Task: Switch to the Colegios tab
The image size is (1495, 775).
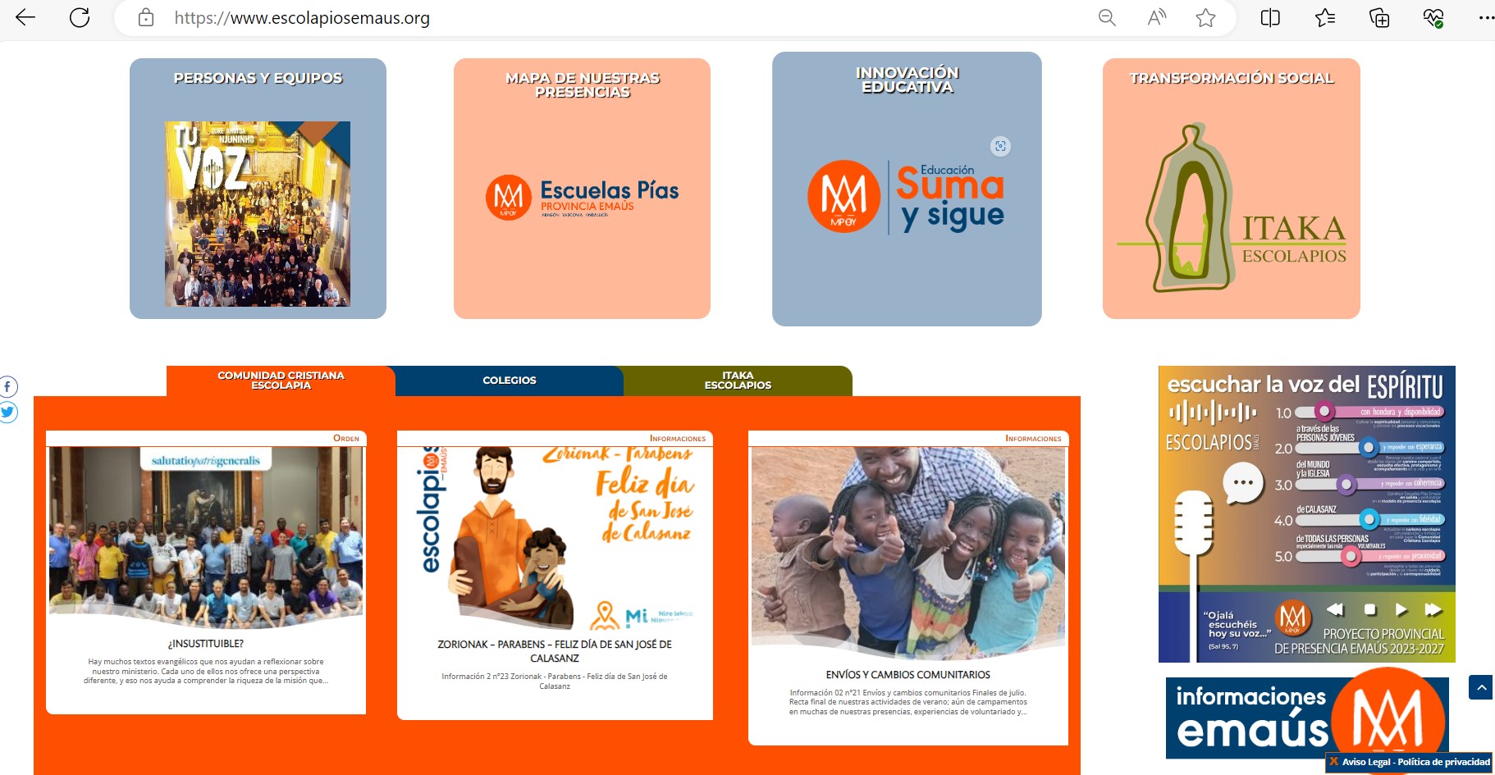Action: point(509,381)
